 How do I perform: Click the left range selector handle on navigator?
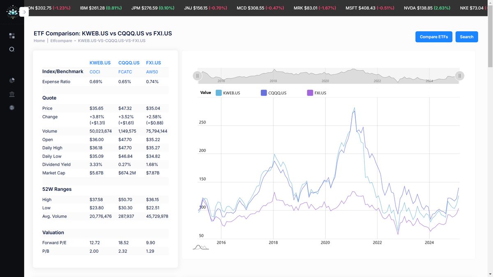pos(197,76)
